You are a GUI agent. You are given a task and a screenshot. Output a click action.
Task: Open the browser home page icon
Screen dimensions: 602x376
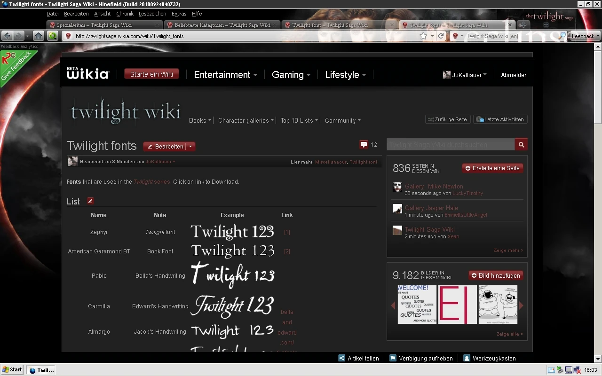pyautogui.click(x=39, y=36)
